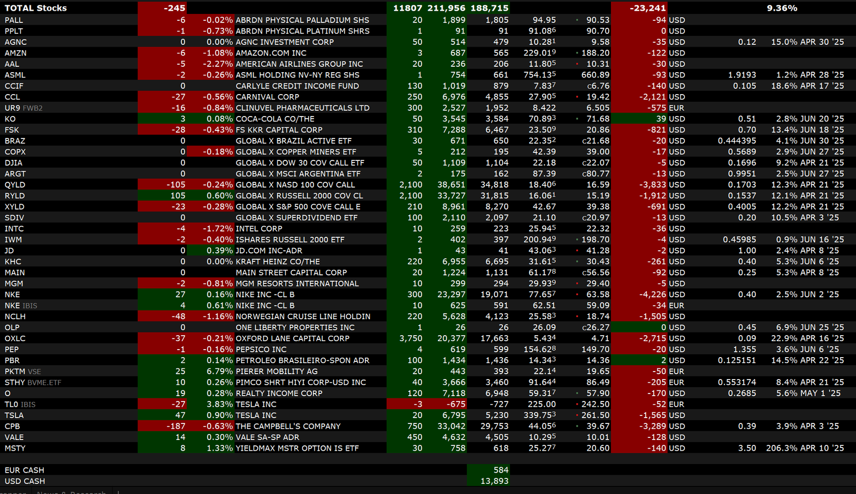This screenshot has height=494, width=856.
Task: Open the News & Research tab
Action: (71, 492)
